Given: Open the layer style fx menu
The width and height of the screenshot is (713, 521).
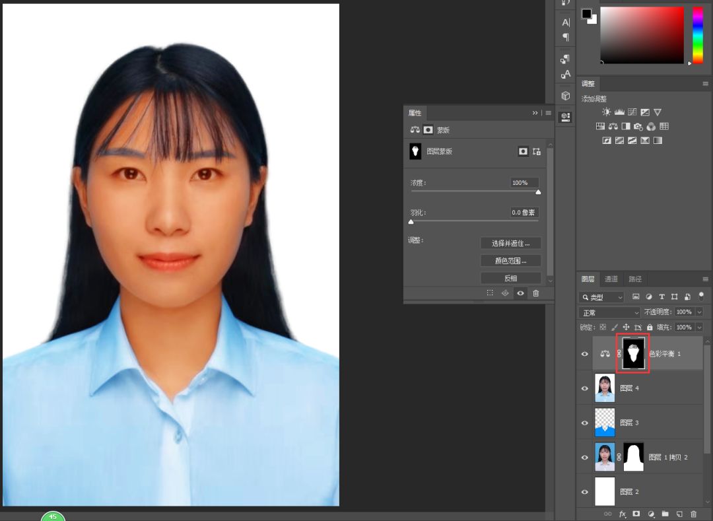Looking at the screenshot, I should (622, 514).
